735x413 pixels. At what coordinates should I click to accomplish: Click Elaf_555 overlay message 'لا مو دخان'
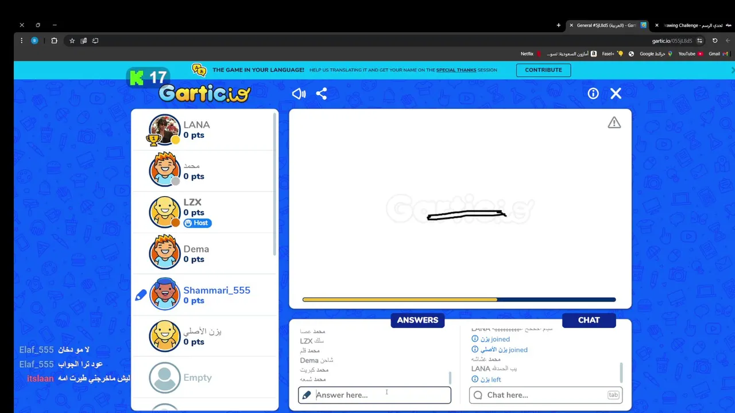click(73, 350)
